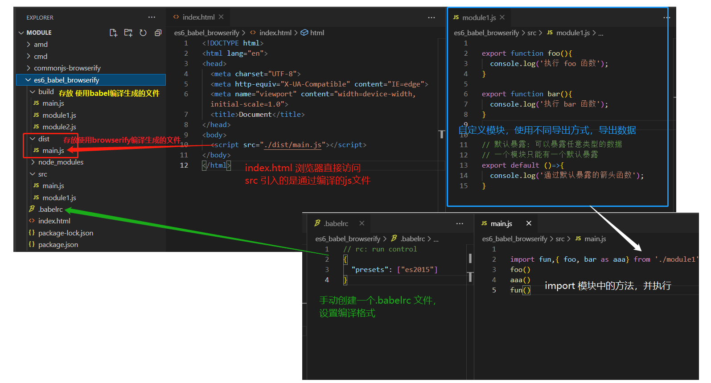Close the main.js tab

[529, 223]
